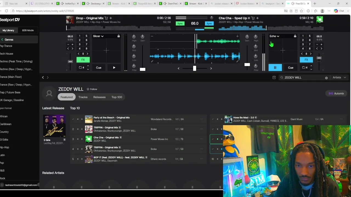351x197 pixels.
Task: Click the crossfader handle
Action: point(194,68)
